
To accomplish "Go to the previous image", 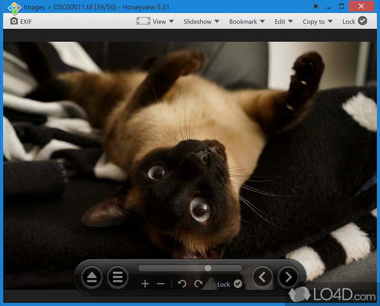I will (x=263, y=277).
